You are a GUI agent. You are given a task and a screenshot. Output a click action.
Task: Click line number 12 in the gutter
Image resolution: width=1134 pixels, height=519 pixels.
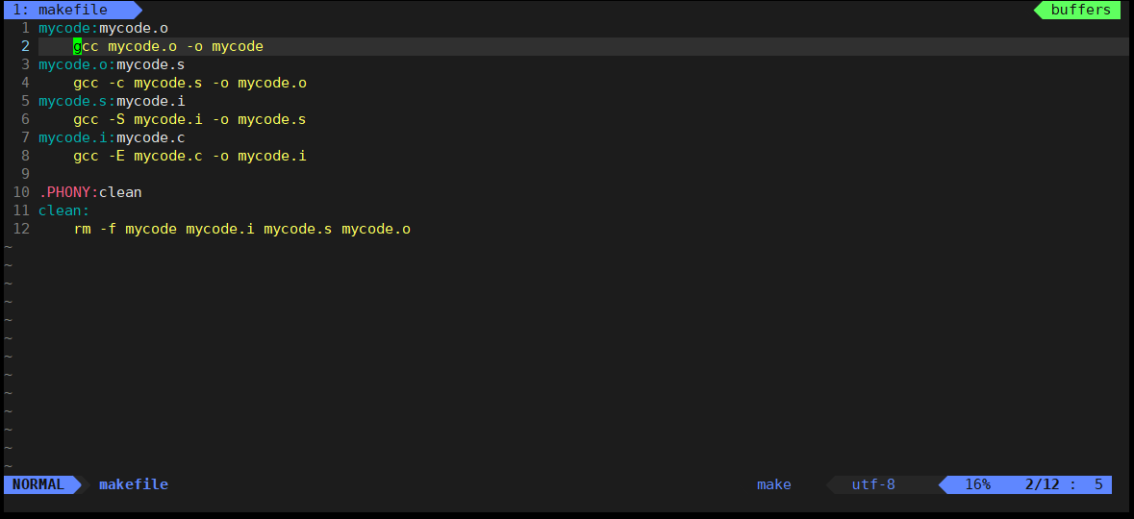tap(21, 229)
